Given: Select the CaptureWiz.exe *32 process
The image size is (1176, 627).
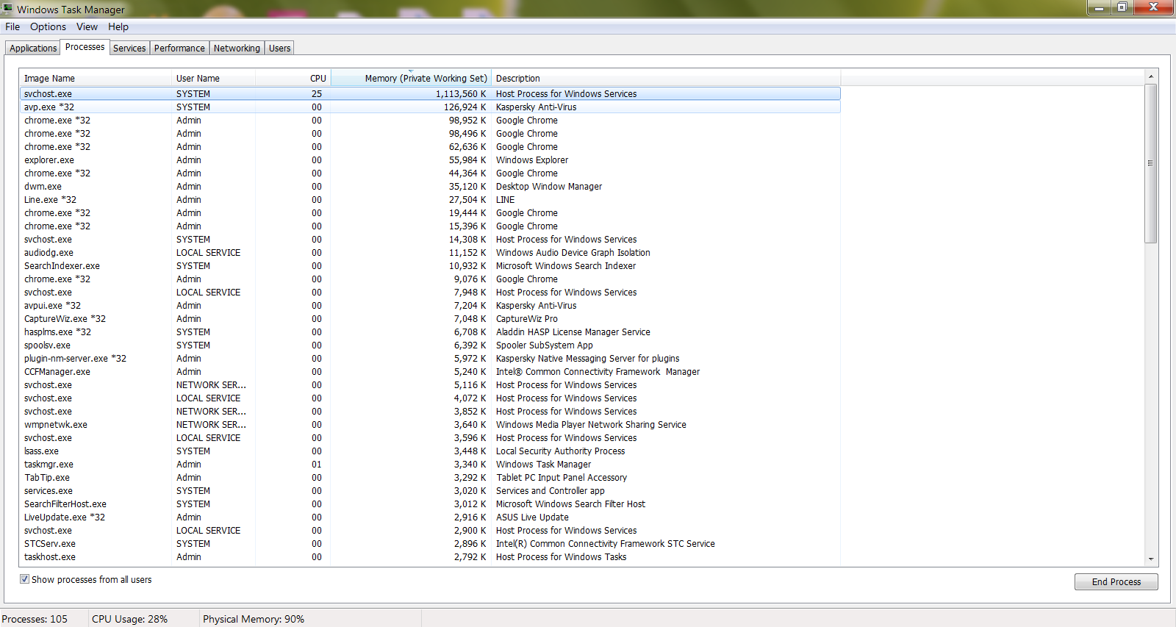Looking at the screenshot, I should pyautogui.click(x=430, y=318).
